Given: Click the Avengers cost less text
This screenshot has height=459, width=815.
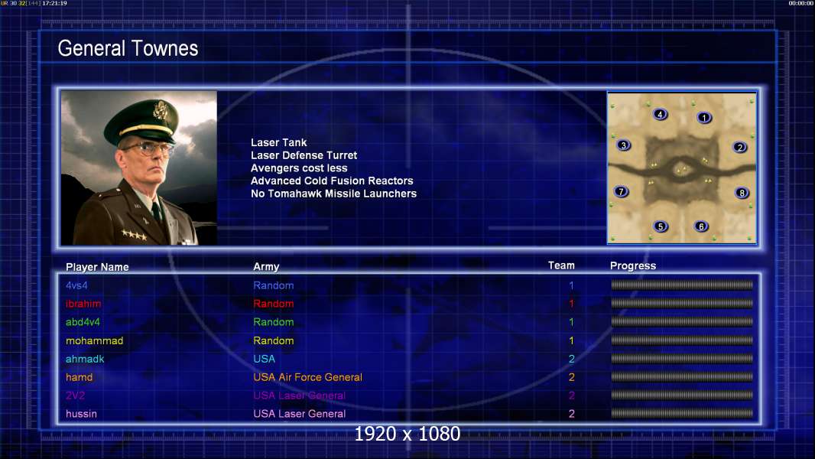Looking at the screenshot, I should pyautogui.click(x=299, y=168).
